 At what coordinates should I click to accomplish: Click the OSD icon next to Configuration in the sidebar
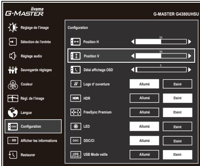point(13,126)
